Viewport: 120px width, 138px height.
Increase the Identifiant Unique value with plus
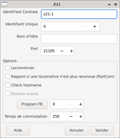pos(95,26)
